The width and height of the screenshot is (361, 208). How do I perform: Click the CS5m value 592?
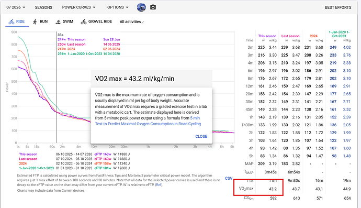(x=273, y=198)
